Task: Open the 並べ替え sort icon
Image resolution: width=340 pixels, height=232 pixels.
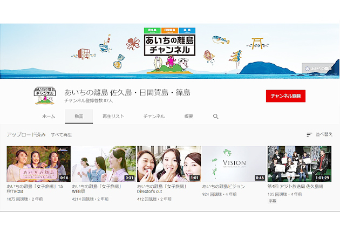Action: (x=309, y=135)
